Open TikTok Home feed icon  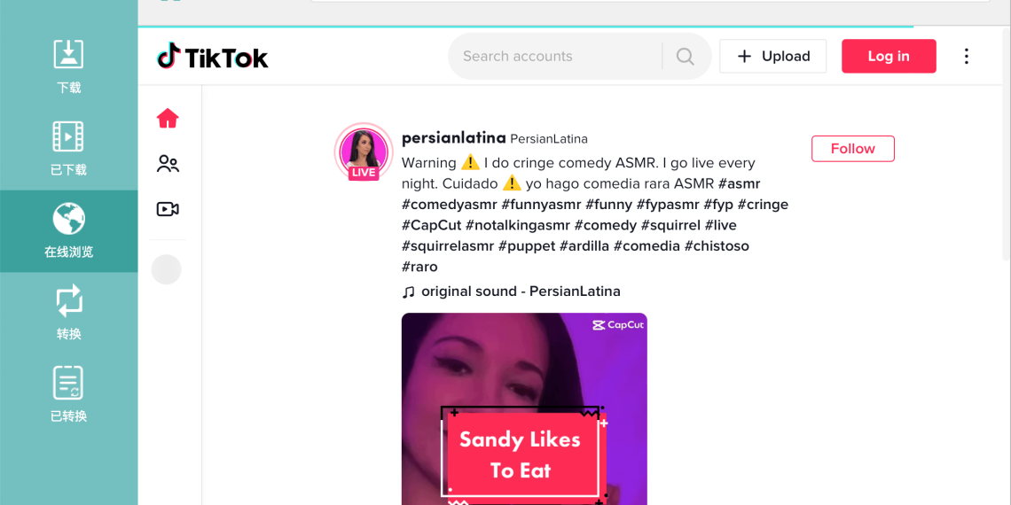tap(168, 119)
